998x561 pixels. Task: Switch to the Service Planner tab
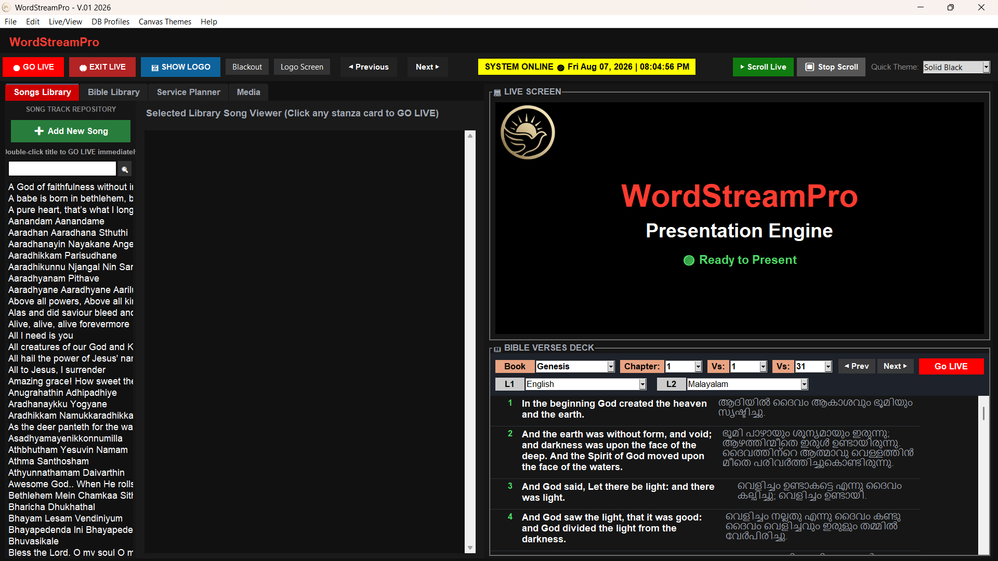click(189, 92)
